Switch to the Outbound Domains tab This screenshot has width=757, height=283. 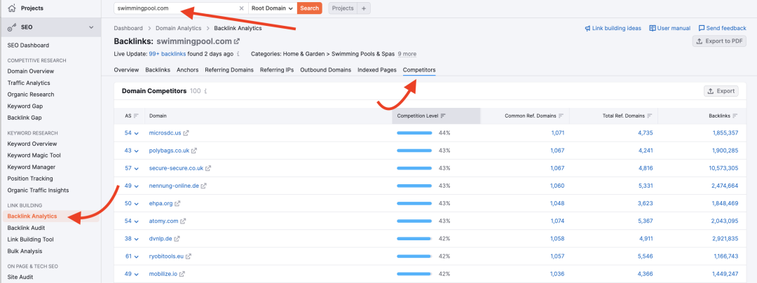tap(325, 70)
